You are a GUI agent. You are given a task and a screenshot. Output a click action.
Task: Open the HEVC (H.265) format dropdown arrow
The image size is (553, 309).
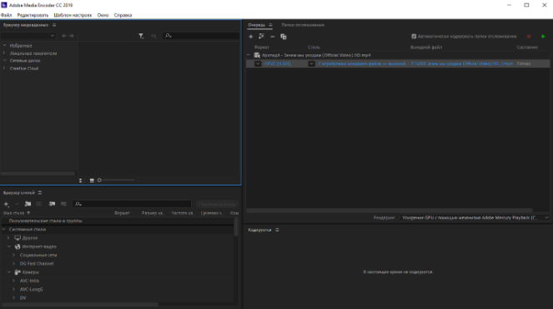pyautogui.click(x=258, y=64)
